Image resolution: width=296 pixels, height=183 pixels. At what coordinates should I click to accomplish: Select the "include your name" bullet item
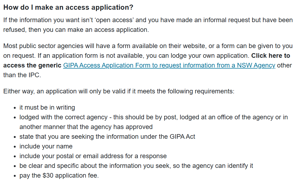point(46,146)
